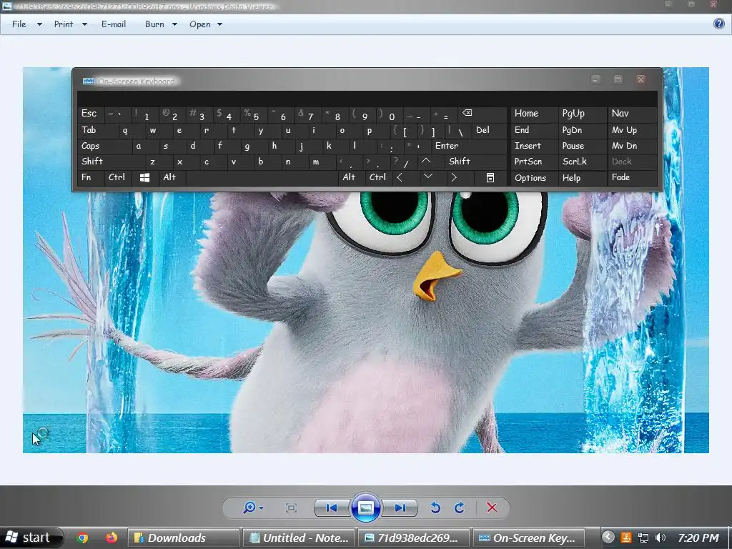Click the context menu key on keyboard
732x549 pixels.
[x=490, y=178]
